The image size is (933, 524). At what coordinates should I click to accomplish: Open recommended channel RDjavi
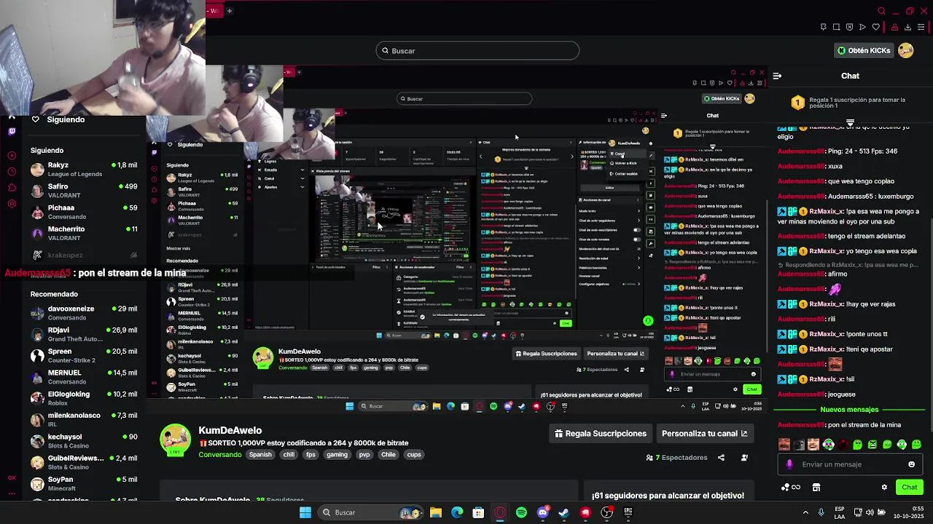pyautogui.click(x=84, y=334)
